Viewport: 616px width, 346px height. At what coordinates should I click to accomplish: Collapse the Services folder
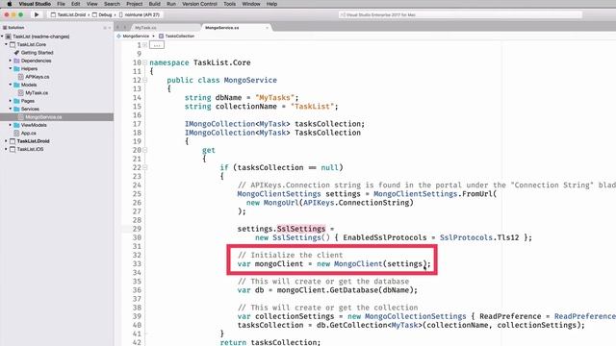(x=11, y=109)
